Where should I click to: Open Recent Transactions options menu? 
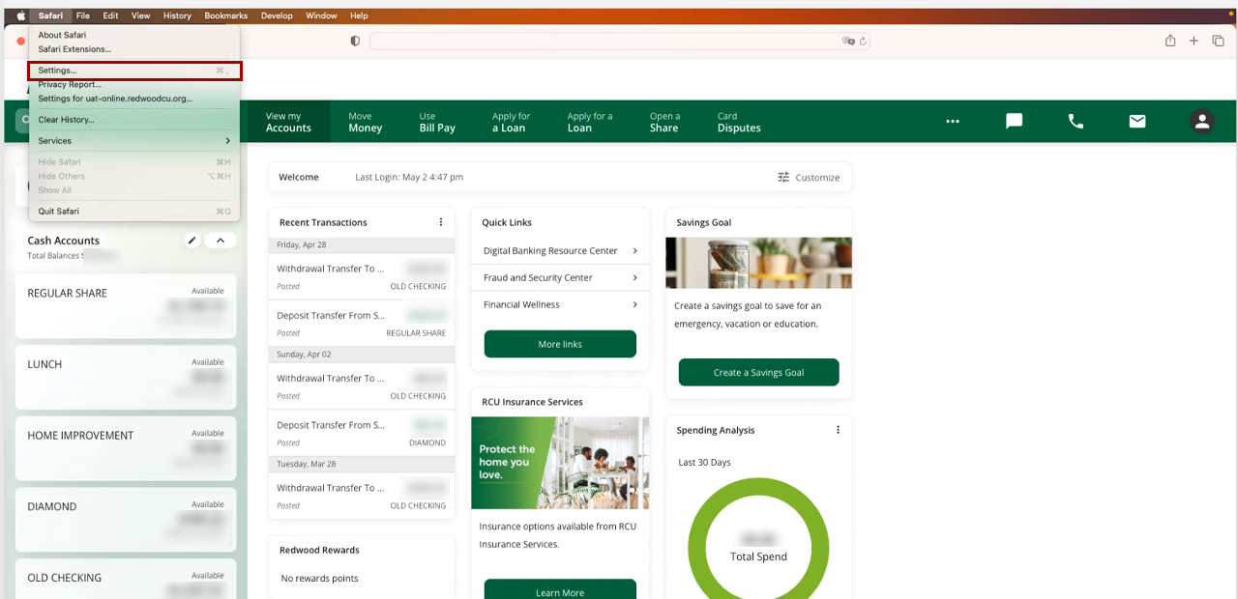(441, 222)
